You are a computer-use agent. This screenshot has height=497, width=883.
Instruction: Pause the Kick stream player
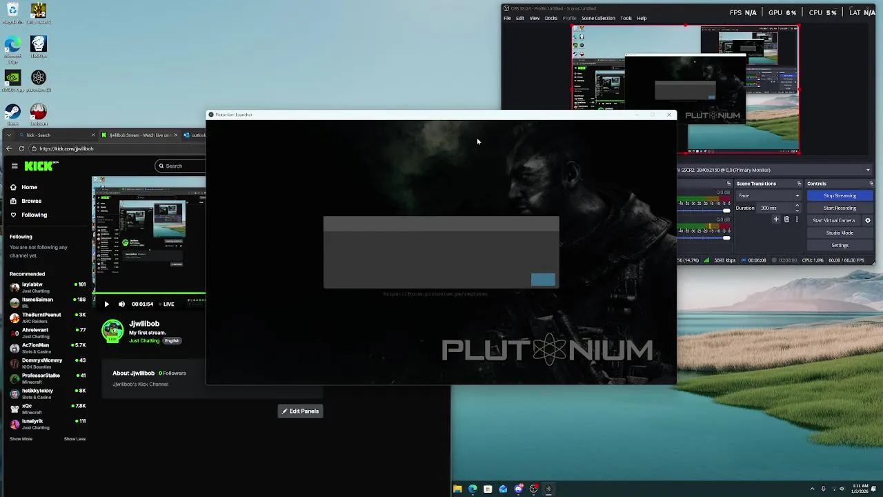point(106,304)
